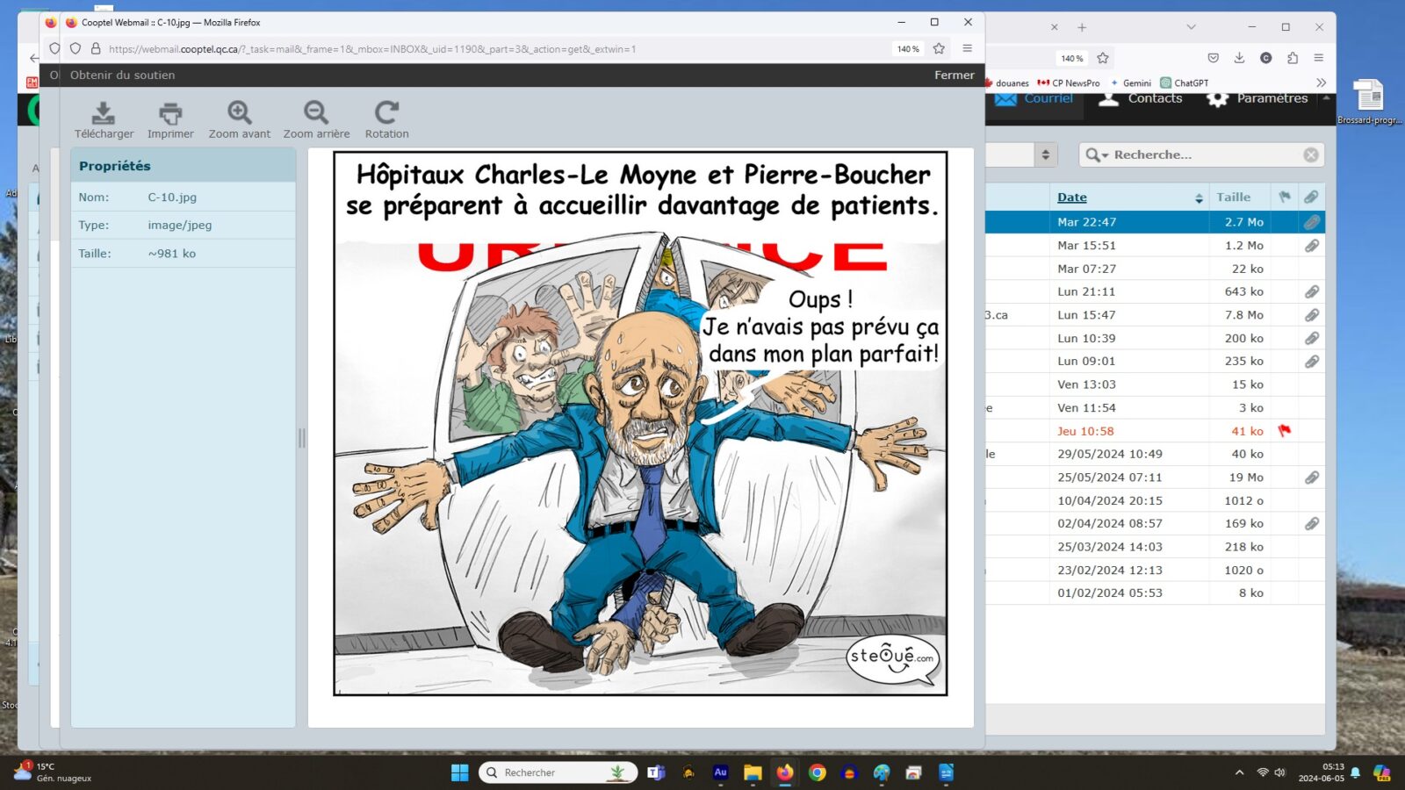The width and height of the screenshot is (1405, 790).
Task: Print the image with Imprimer
Action: 170,112
